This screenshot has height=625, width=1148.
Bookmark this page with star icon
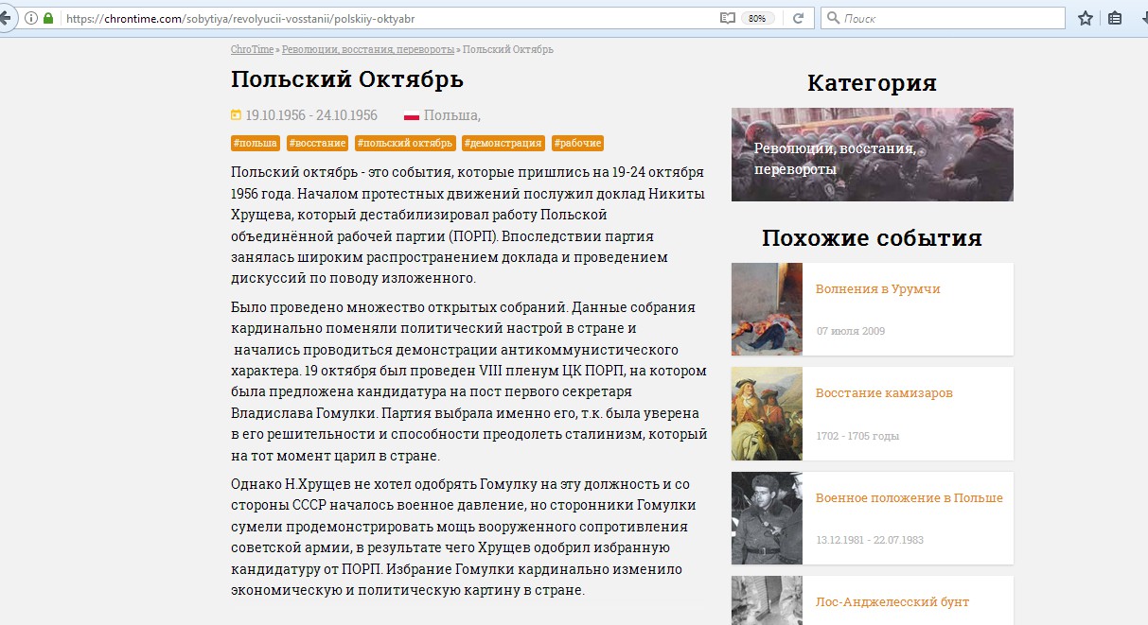click(x=1086, y=18)
